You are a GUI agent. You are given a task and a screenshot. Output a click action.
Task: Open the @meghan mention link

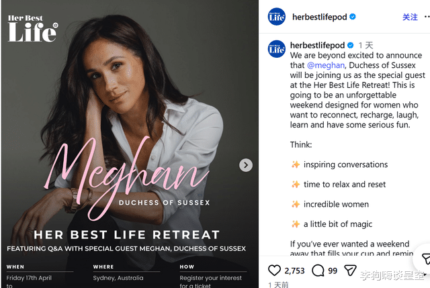tap(326, 65)
